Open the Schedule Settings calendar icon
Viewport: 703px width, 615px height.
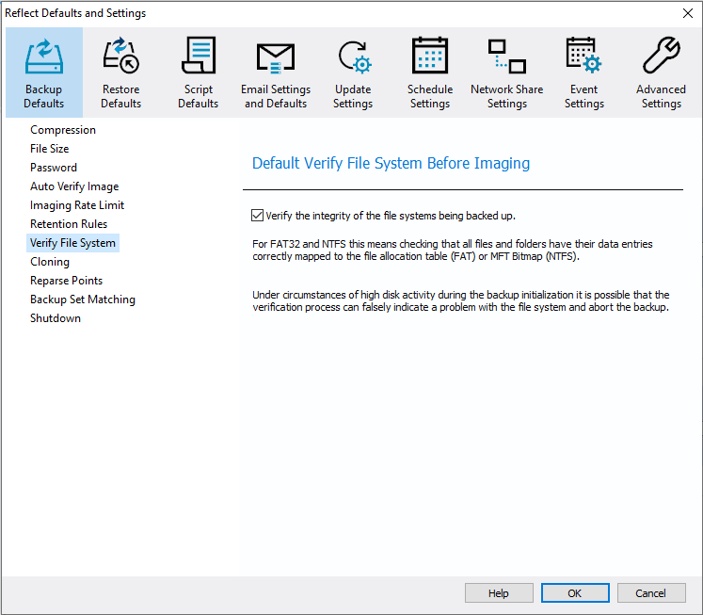[430, 57]
